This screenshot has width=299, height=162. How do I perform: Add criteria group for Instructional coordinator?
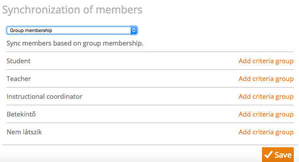click(266, 96)
